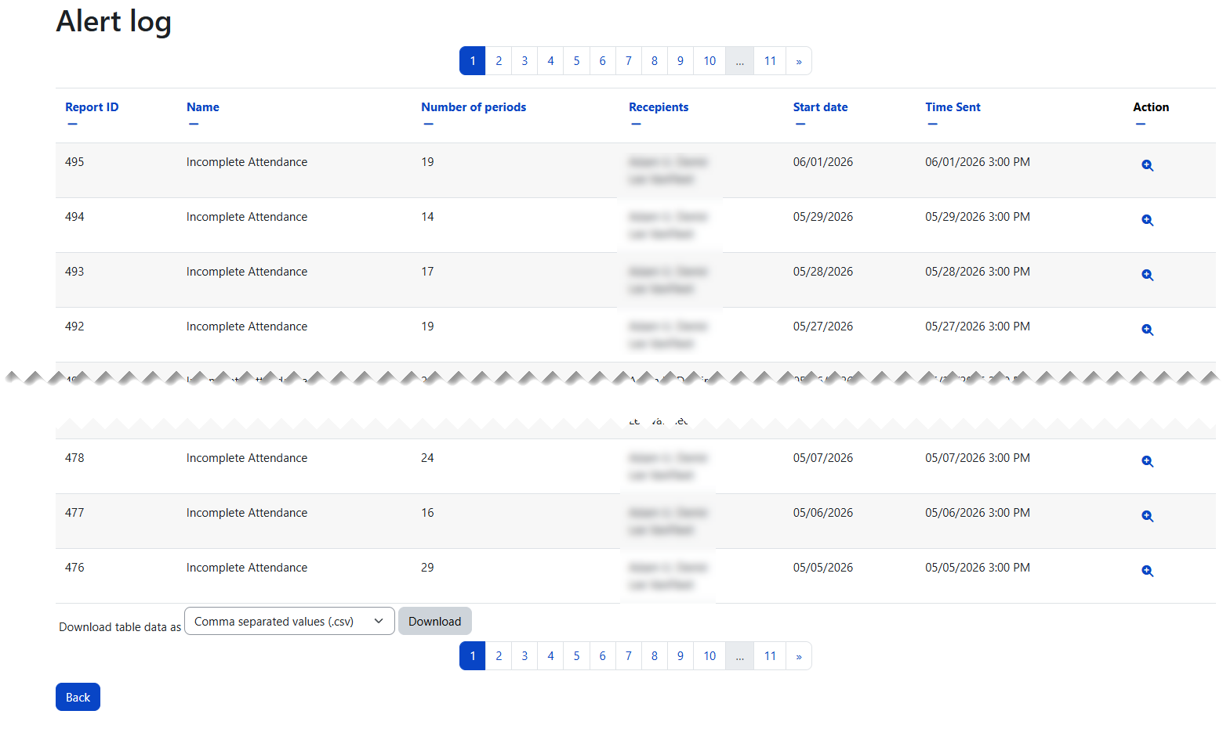1223x736 pixels.
Task: Click Time Sent cell 05/06/2026 3:00 PM
Action: pos(978,513)
